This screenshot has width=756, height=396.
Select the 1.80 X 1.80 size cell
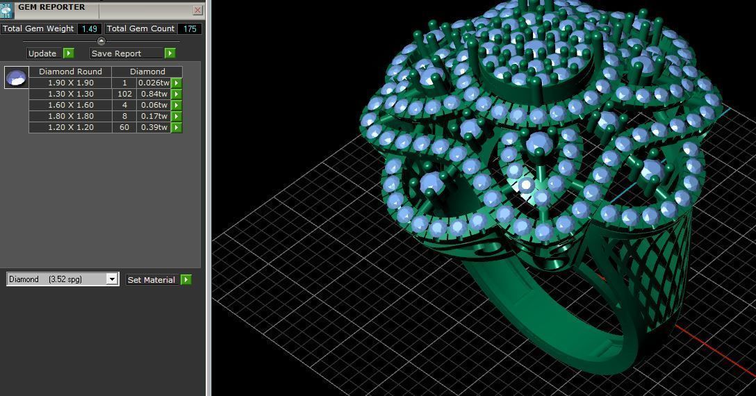tap(70, 116)
